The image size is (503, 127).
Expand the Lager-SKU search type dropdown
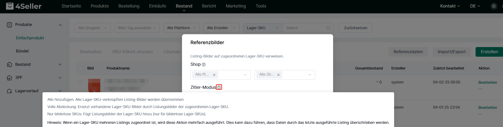[262, 28]
